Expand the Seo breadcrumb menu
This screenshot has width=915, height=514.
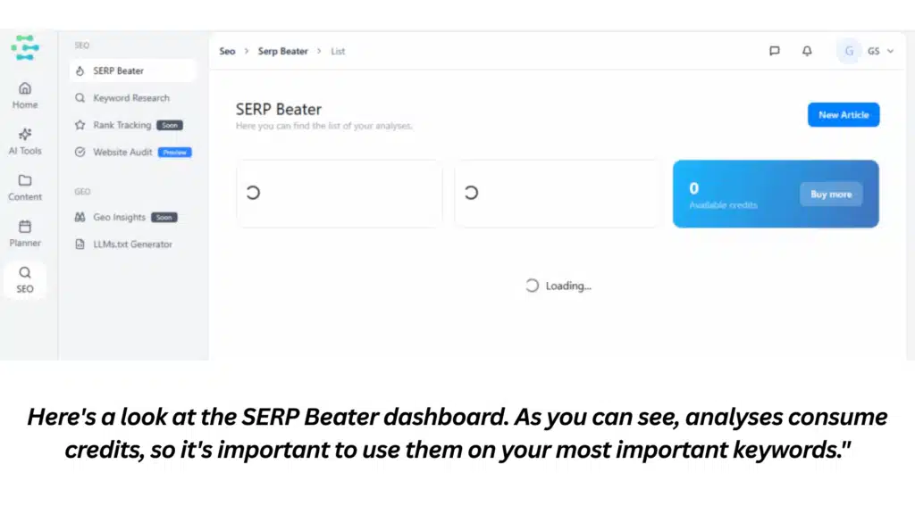227,51
